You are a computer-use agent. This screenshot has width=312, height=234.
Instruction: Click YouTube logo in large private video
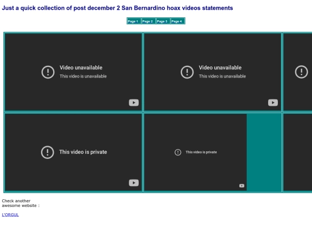(133, 183)
